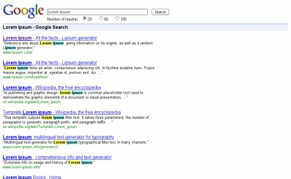Click the en.wikipedia.org/wiki/Lorem_ipsum URL text
Image resolution: width=291 pixels, height=179 pixels.
tap(32, 102)
